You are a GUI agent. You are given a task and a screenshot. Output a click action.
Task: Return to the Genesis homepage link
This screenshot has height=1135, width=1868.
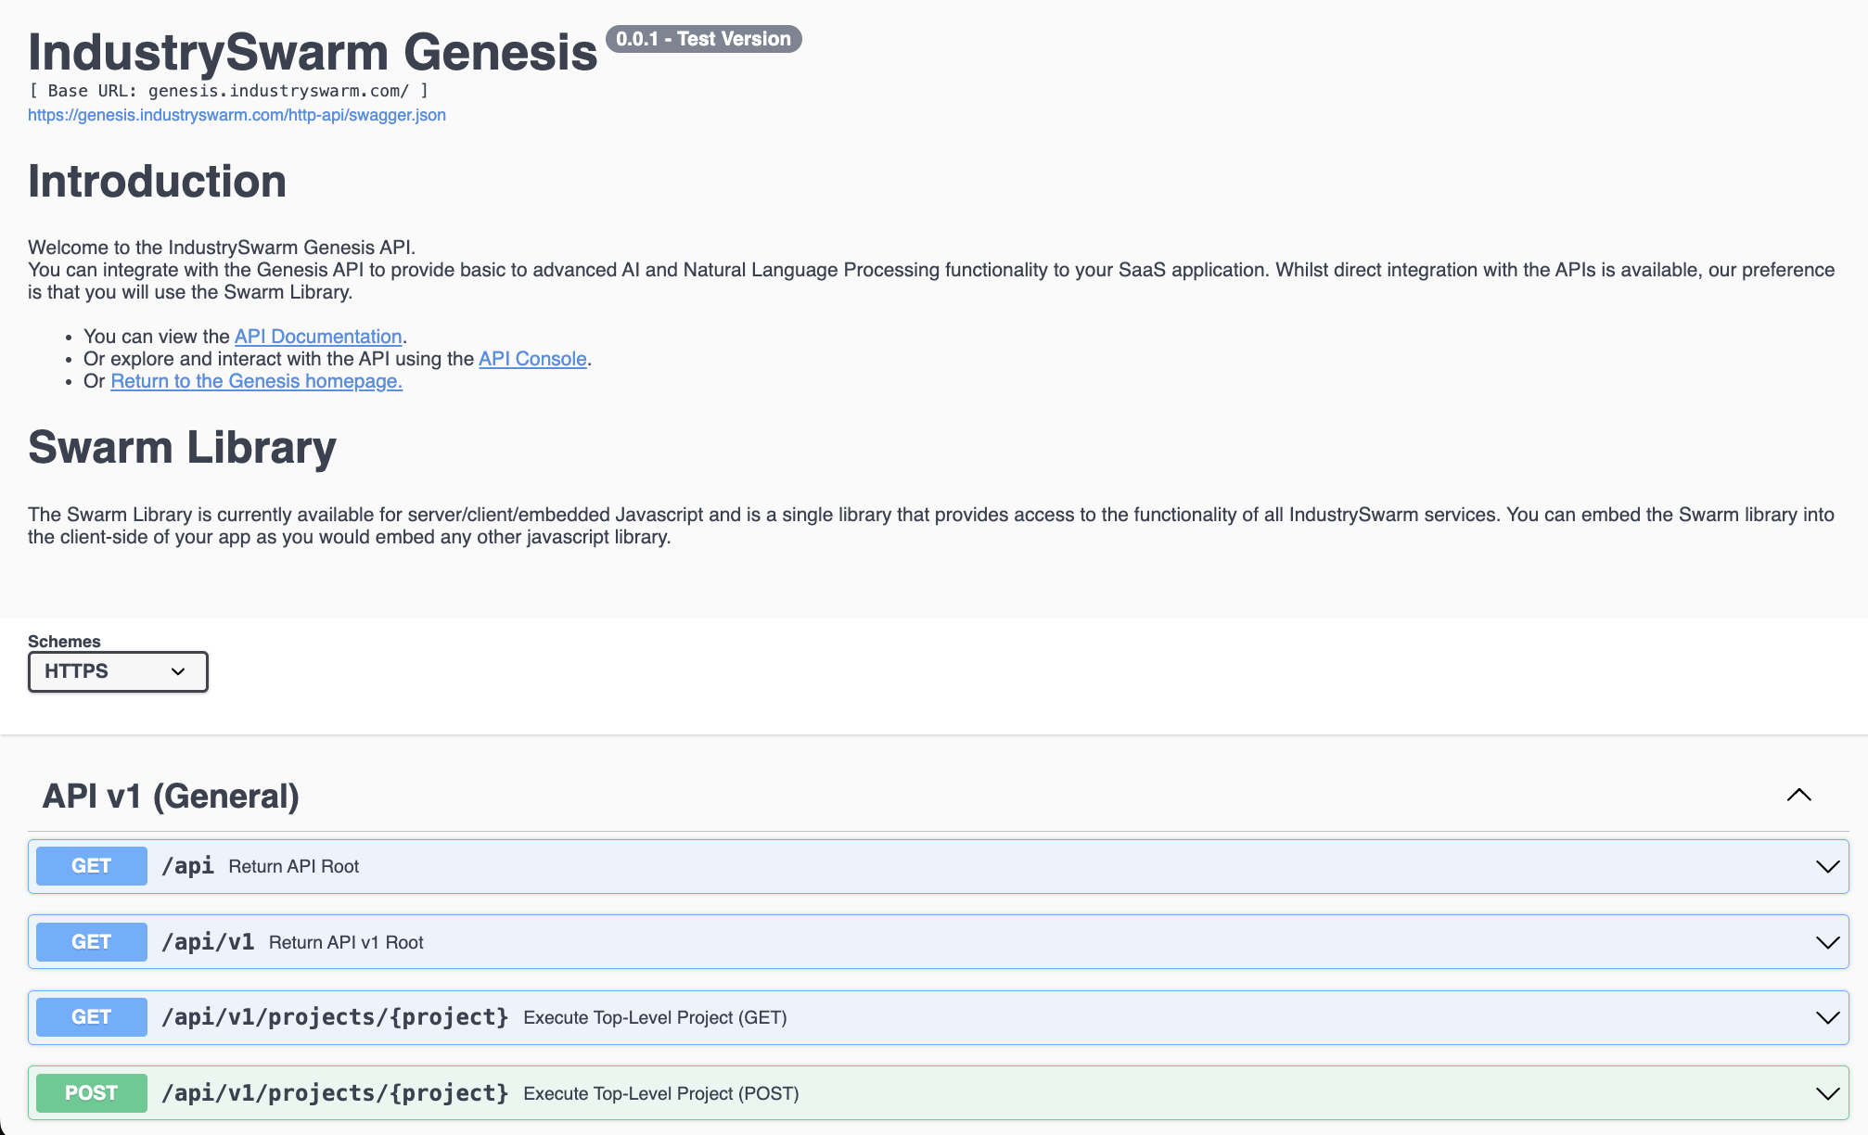[x=256, y=381]
